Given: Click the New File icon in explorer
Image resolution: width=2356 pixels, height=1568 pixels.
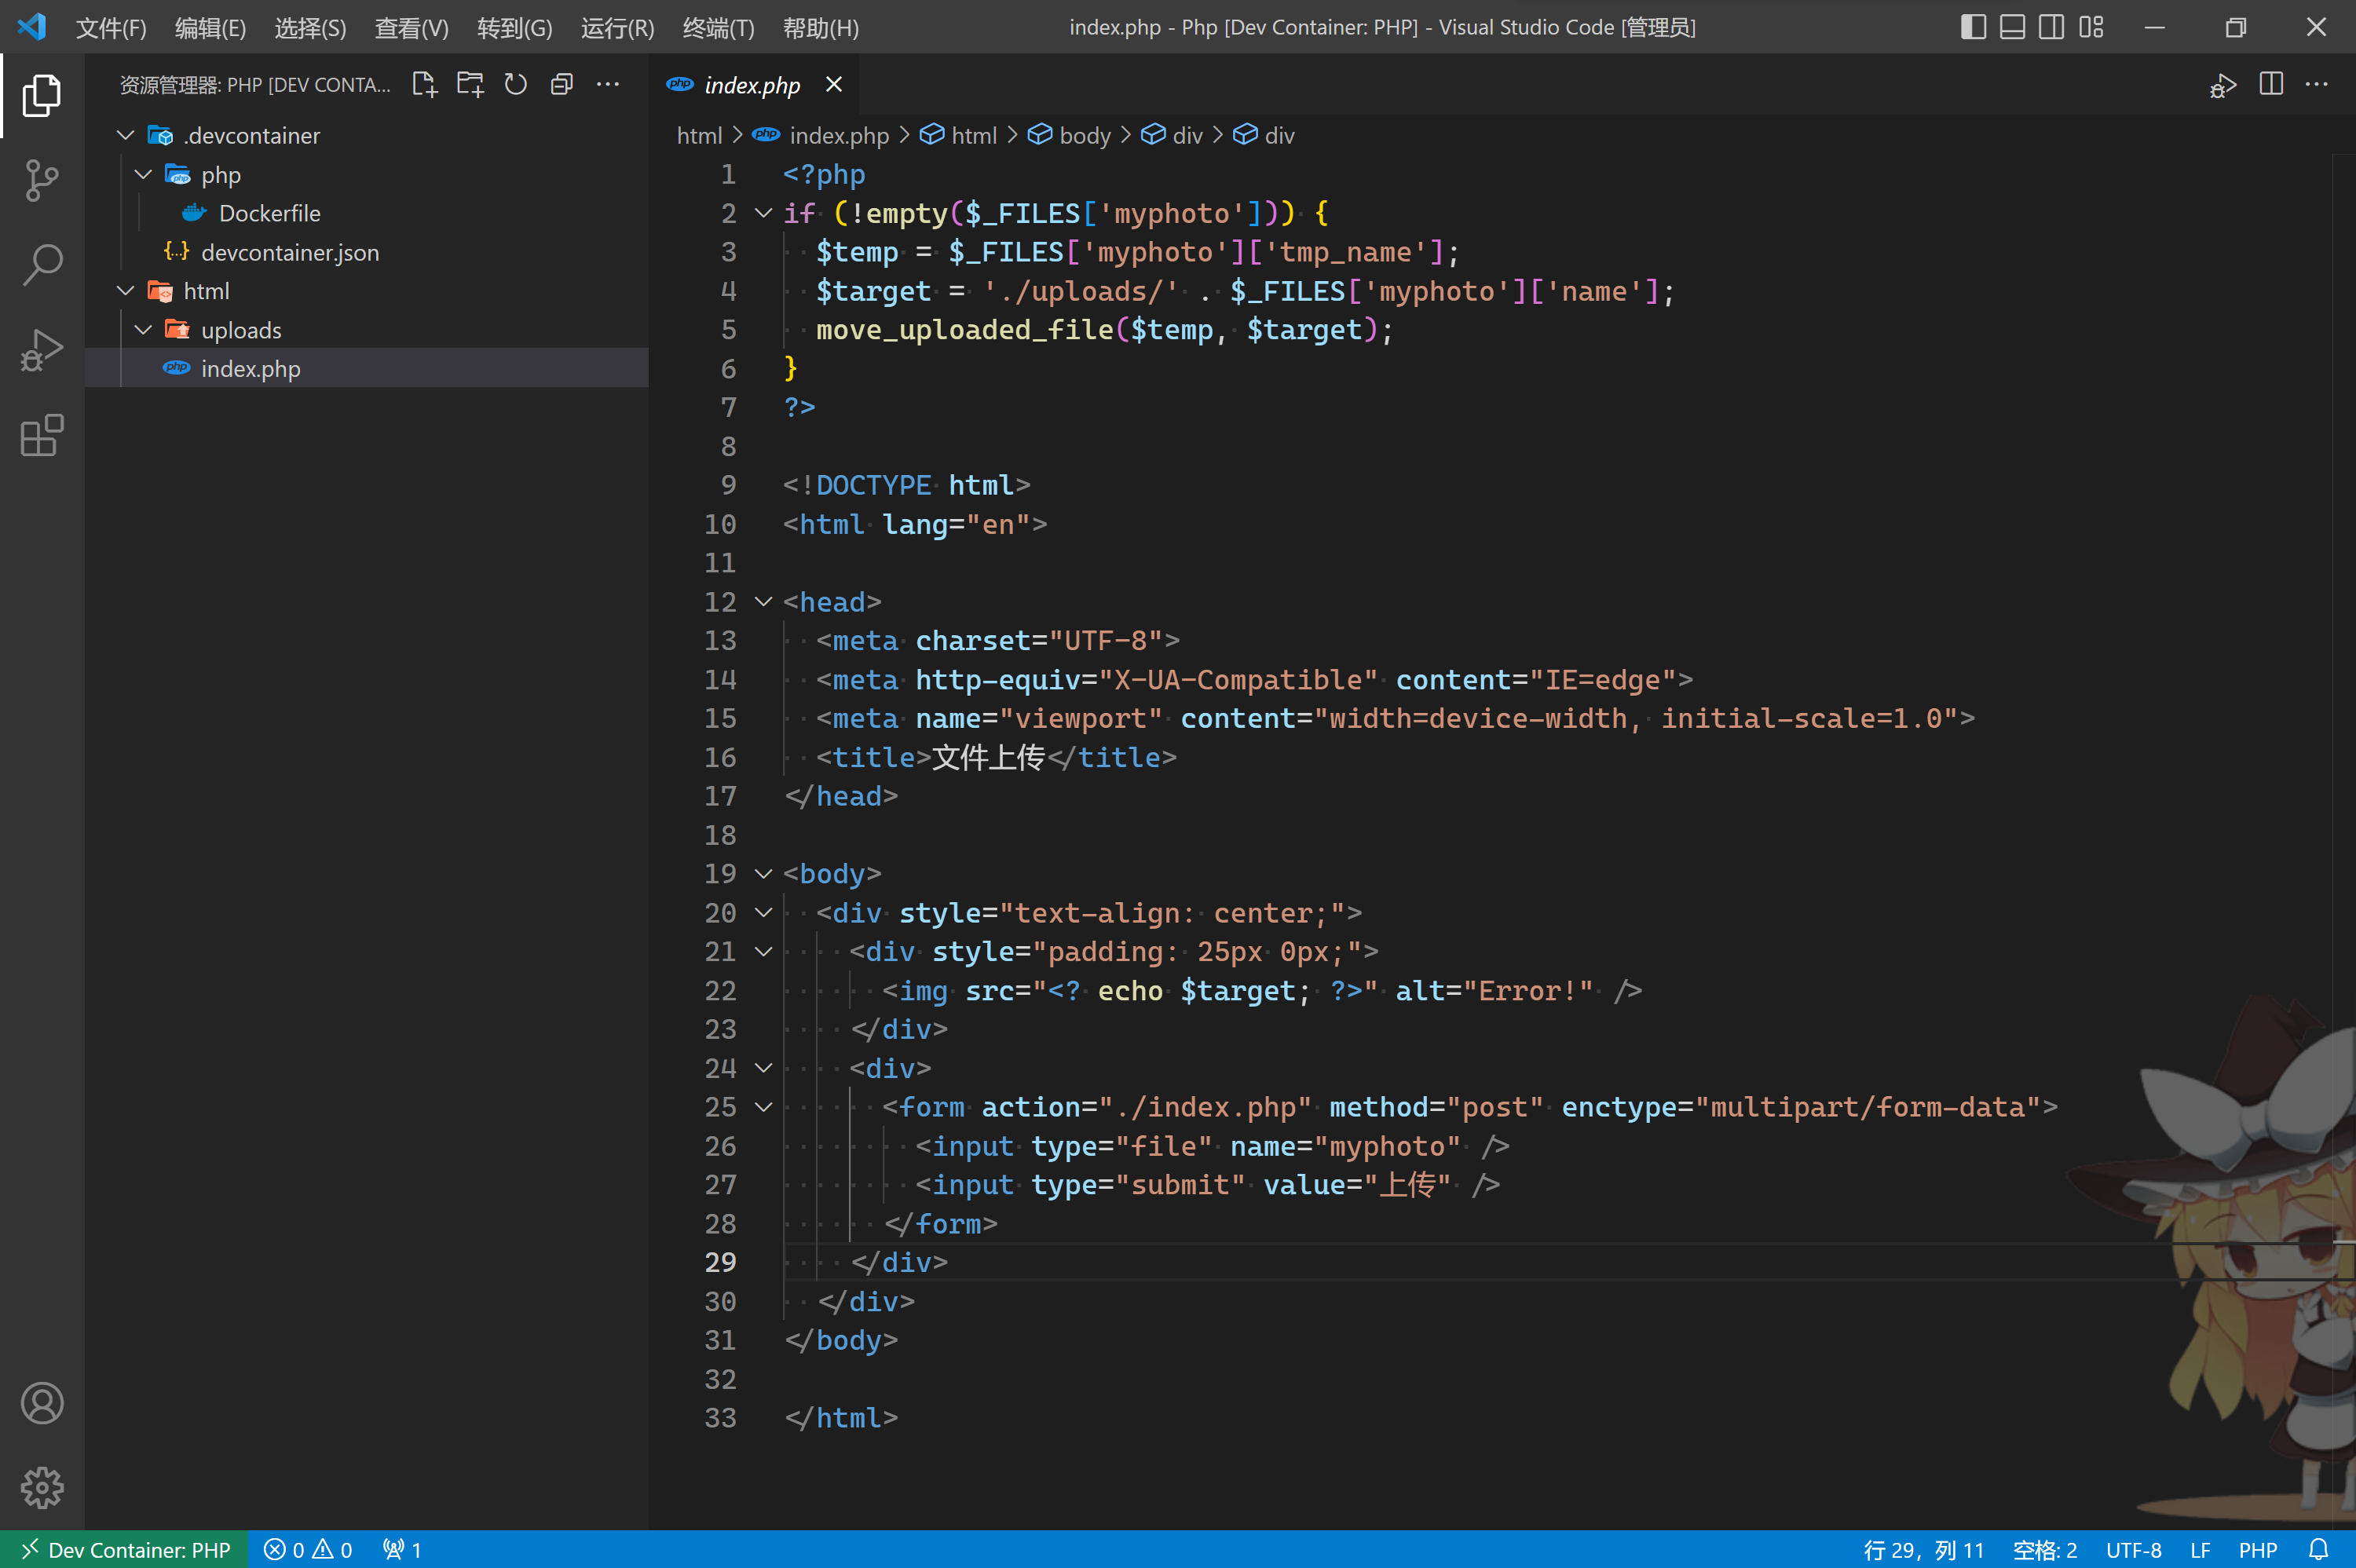Looking at the screenshot, I should [424, 85].
